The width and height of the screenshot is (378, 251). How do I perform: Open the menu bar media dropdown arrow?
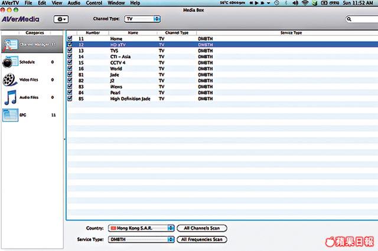pyautogui.click(x=268, y=3)
